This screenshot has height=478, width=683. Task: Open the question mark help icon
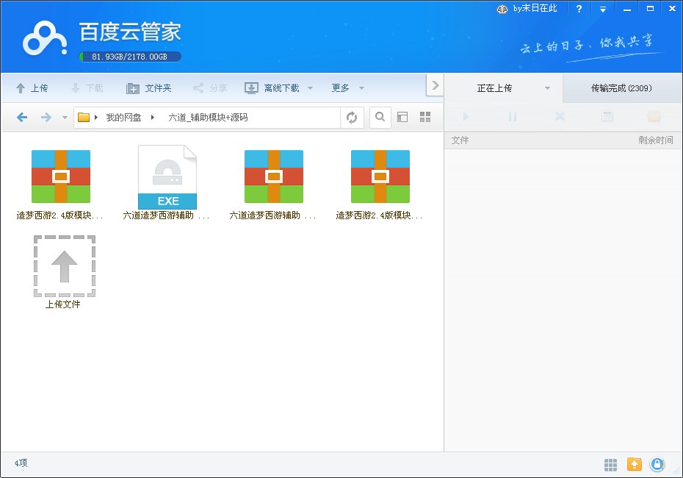(579, 9)
